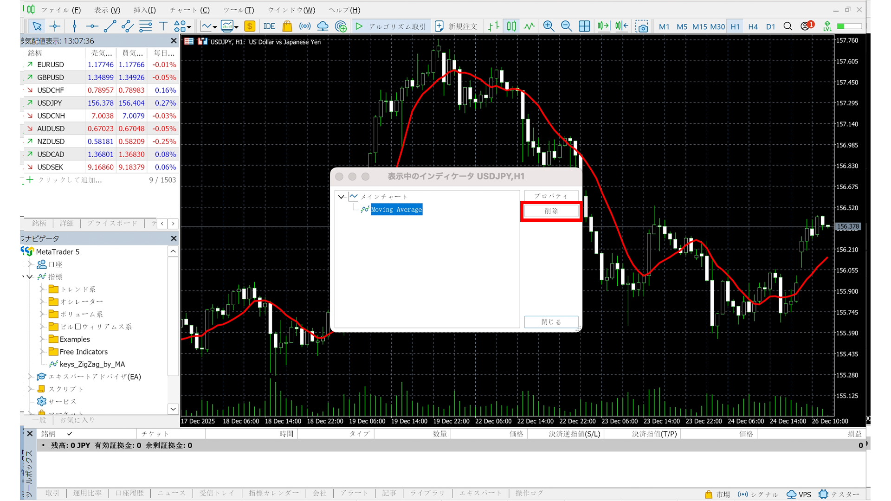Select the USDJPY row in market watch
The height and width of the screenshot is (501, 891).
pos(50,103)
